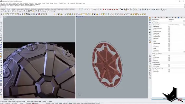185x104 pixels.
Task: Click the orange highlighted icon in right strip
Action: [x=150, y=42]
